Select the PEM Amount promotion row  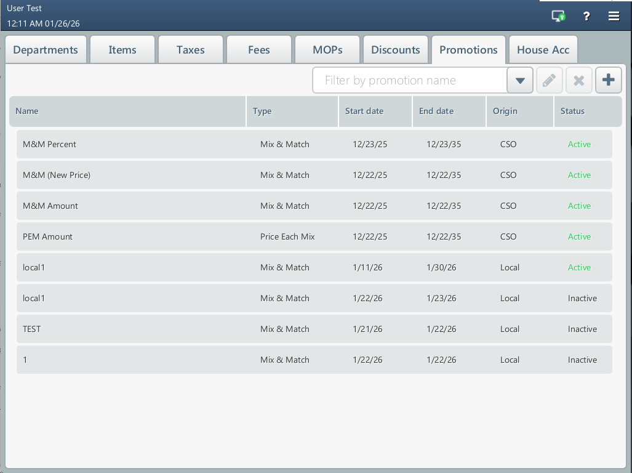[x=314, y=236]
